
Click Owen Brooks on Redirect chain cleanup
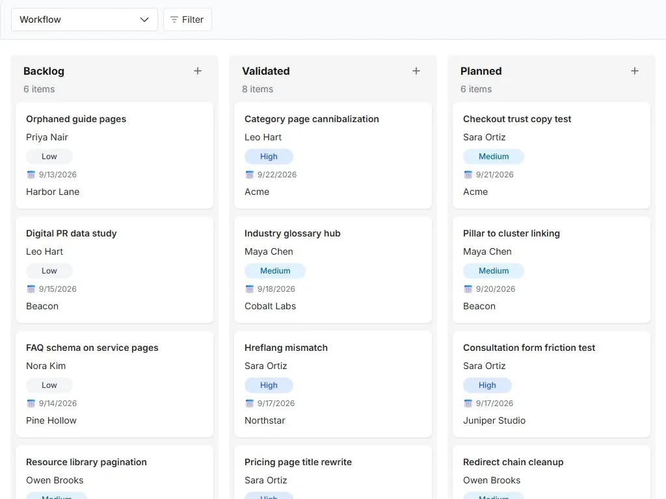point(492,480)
